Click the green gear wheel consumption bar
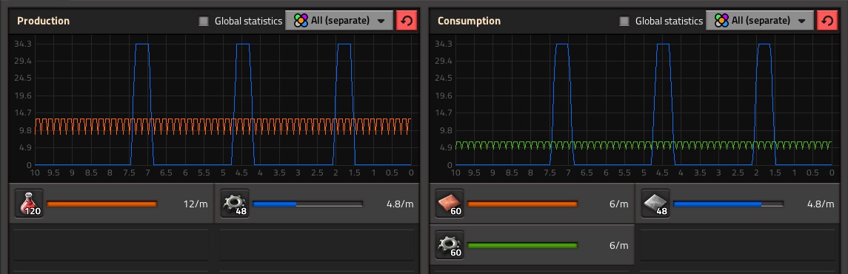848x274 pixels. point(522,245)
